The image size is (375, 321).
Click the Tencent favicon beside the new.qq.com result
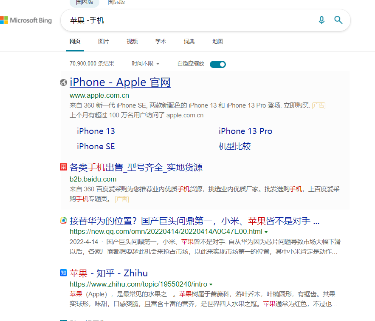pos(63,221)
